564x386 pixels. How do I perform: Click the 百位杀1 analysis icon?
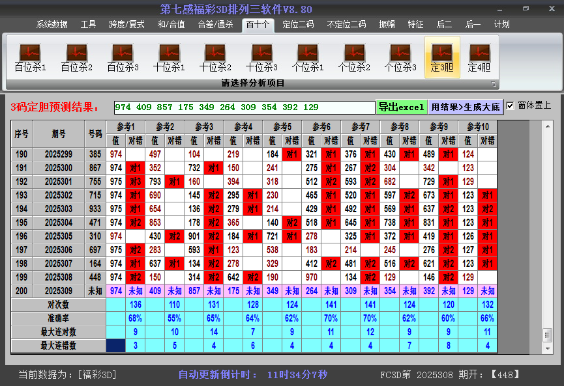[x=30, y=57]
